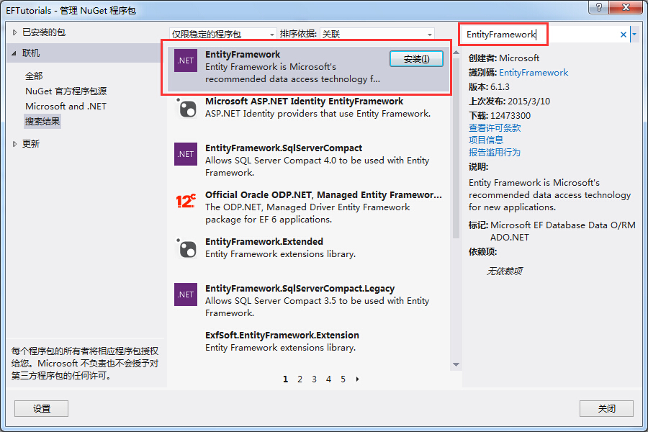648x432 pixels.
Task: Click 安装(I) button for EntityFramework
Action: (x=416, y=59)
